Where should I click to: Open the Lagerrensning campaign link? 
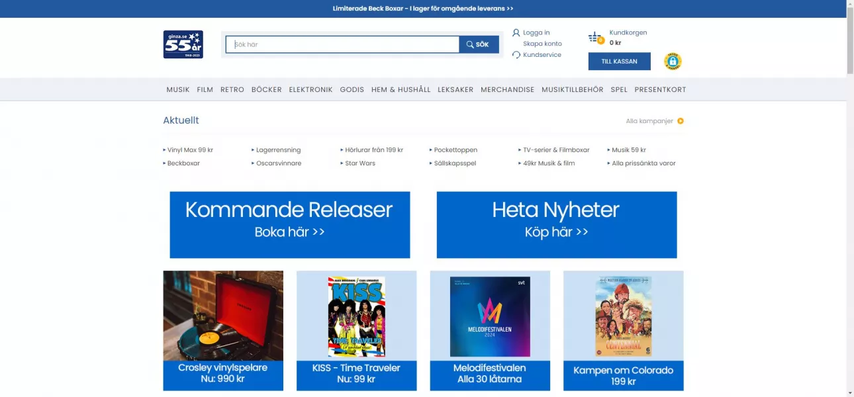[x=278, y=150]
